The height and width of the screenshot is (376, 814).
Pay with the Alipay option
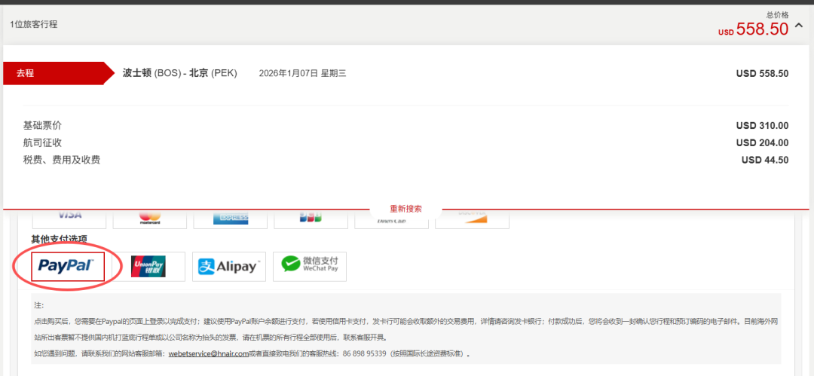tap(228, 266)
